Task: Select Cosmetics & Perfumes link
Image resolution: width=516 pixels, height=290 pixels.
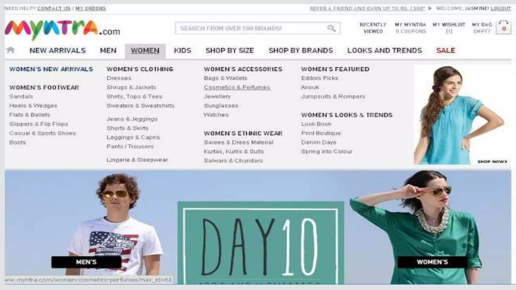Action: [237, 87]
